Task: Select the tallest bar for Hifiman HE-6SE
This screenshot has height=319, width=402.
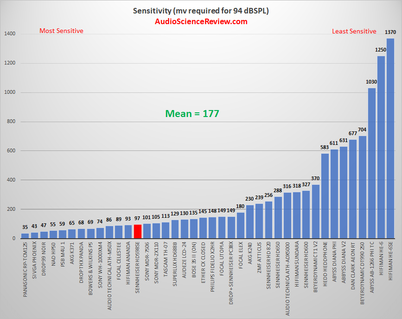Action: point(390,138)
